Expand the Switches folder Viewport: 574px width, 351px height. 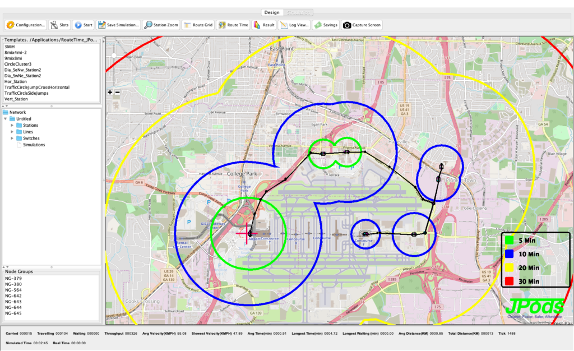(12, 138)
